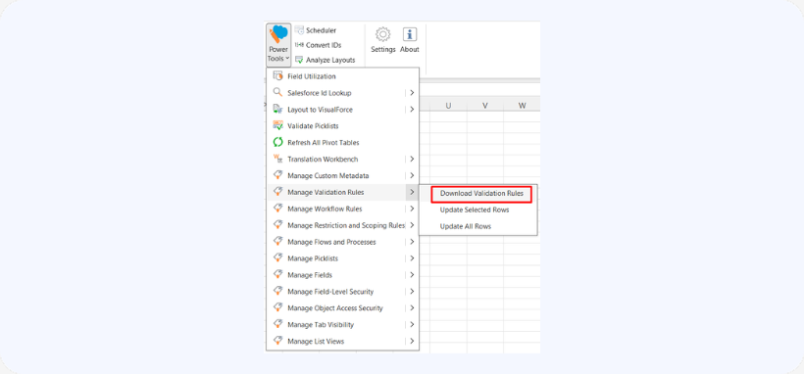This screenshot has width=804, height=374.
Task: Click the Analyze Layouts icon
Action: click(299, 60)
